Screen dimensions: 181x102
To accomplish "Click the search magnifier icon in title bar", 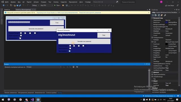I will point(117,2).
